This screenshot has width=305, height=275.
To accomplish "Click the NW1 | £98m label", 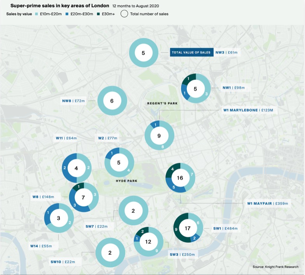I will (233, 88).
